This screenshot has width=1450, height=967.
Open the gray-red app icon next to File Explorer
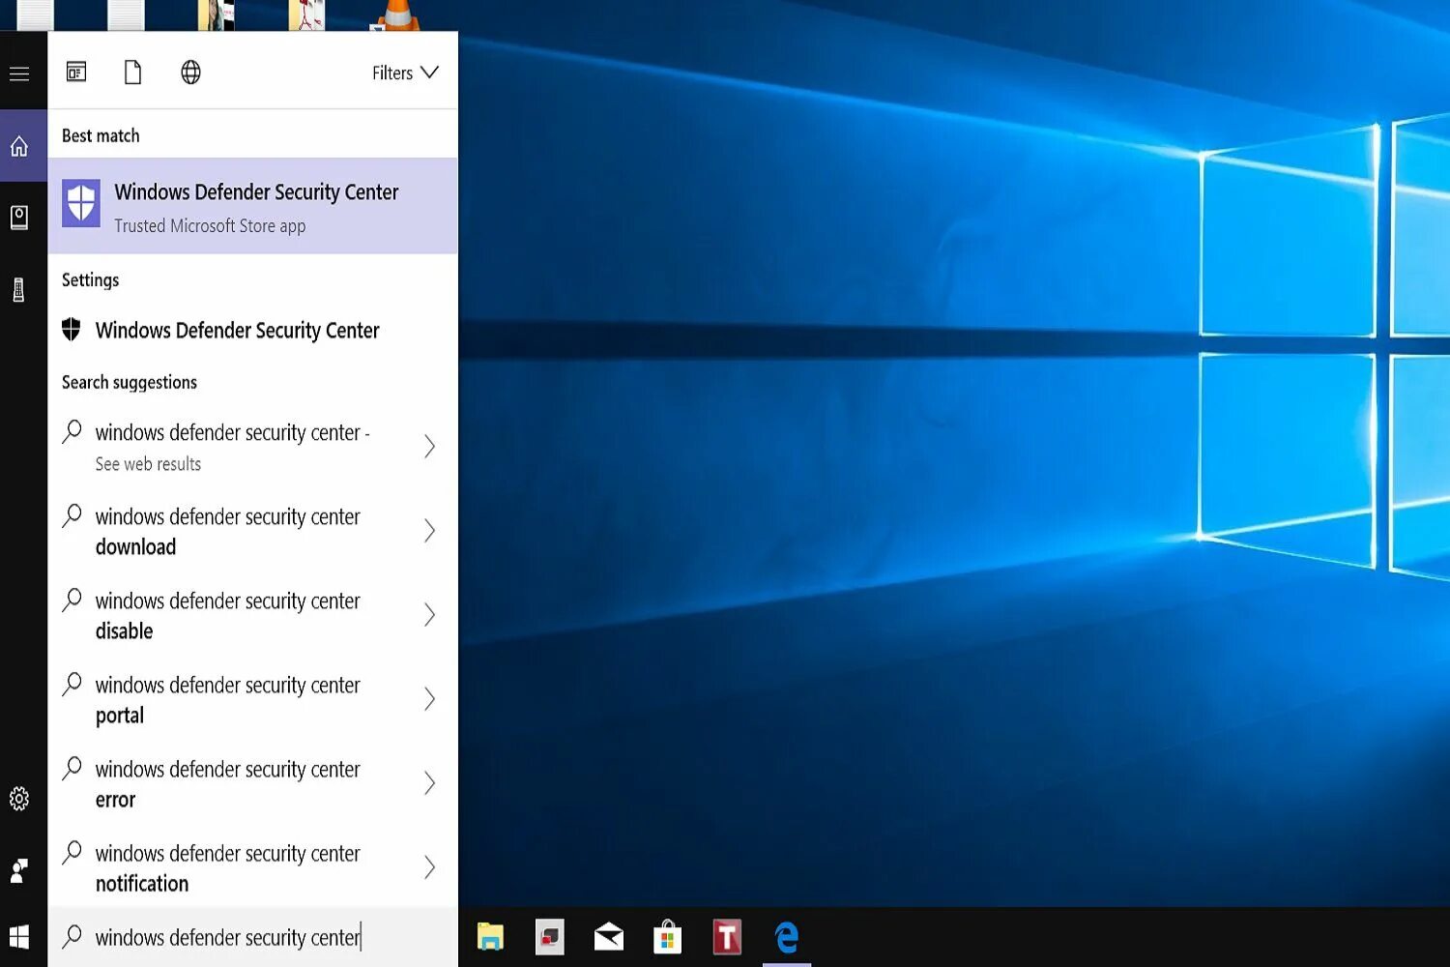550,937
